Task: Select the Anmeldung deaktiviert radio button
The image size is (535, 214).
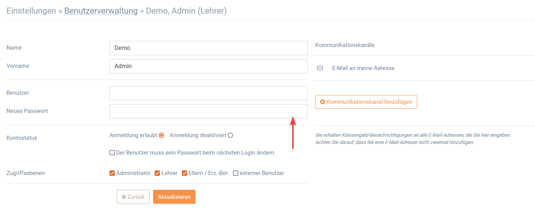Action: click(230, 135)
